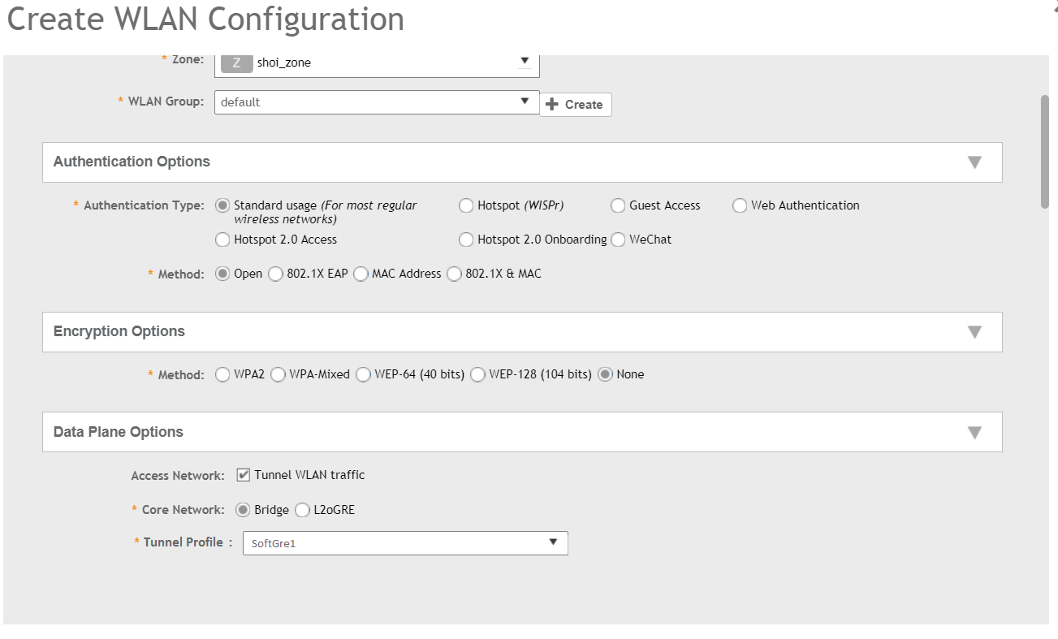Viewport: 1058px width, 639px height.
Task: Select Hotspot (WISPr) authentication type
Action: pyautogui.click(x=466, y=205)
